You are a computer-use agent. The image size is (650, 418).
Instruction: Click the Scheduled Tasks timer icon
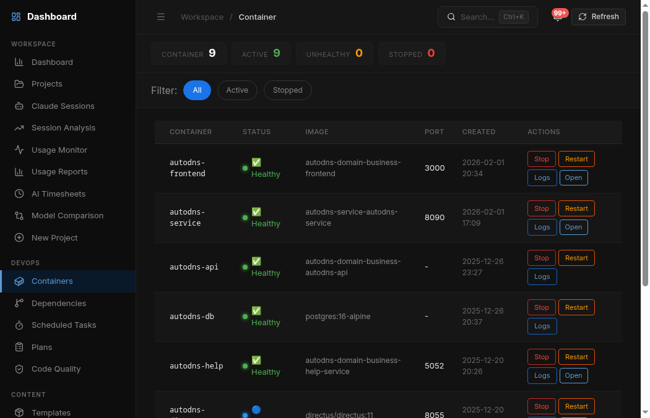point(19,325)
